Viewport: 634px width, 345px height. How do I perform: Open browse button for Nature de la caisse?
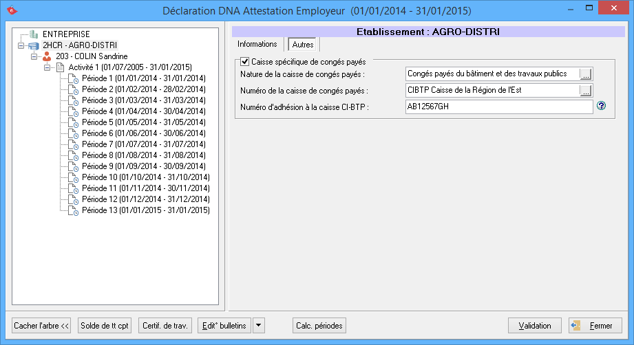pyautogui.click(x=586, y=74)
